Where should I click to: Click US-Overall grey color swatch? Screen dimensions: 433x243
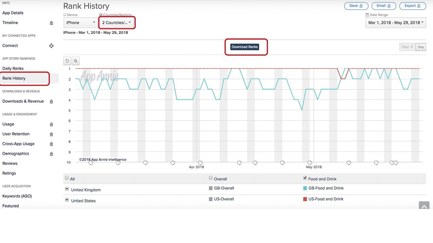pos(211,199)
